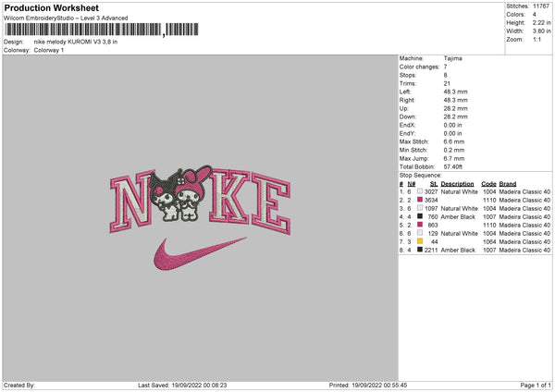Click the white swatch in stop row 1
The image size is (555, 392).
click(x=420, y=191)
